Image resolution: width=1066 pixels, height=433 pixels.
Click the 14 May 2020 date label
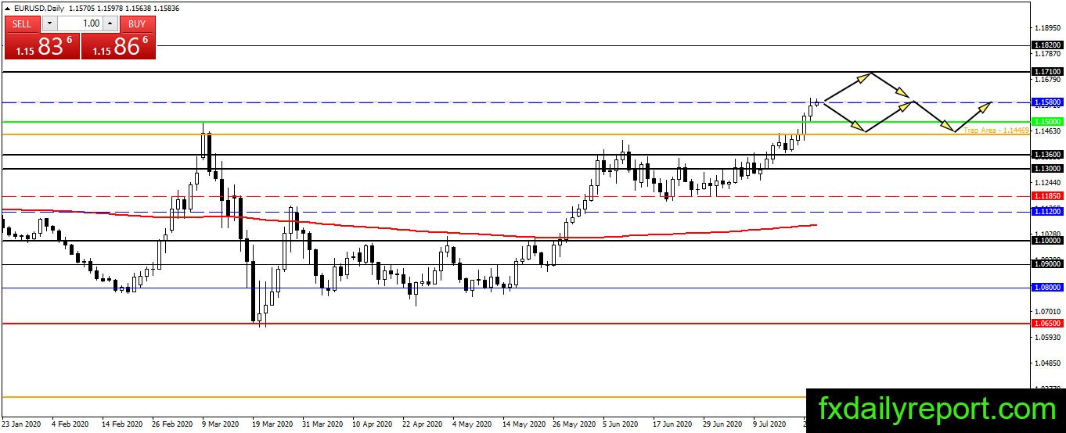tap(524, 424)
